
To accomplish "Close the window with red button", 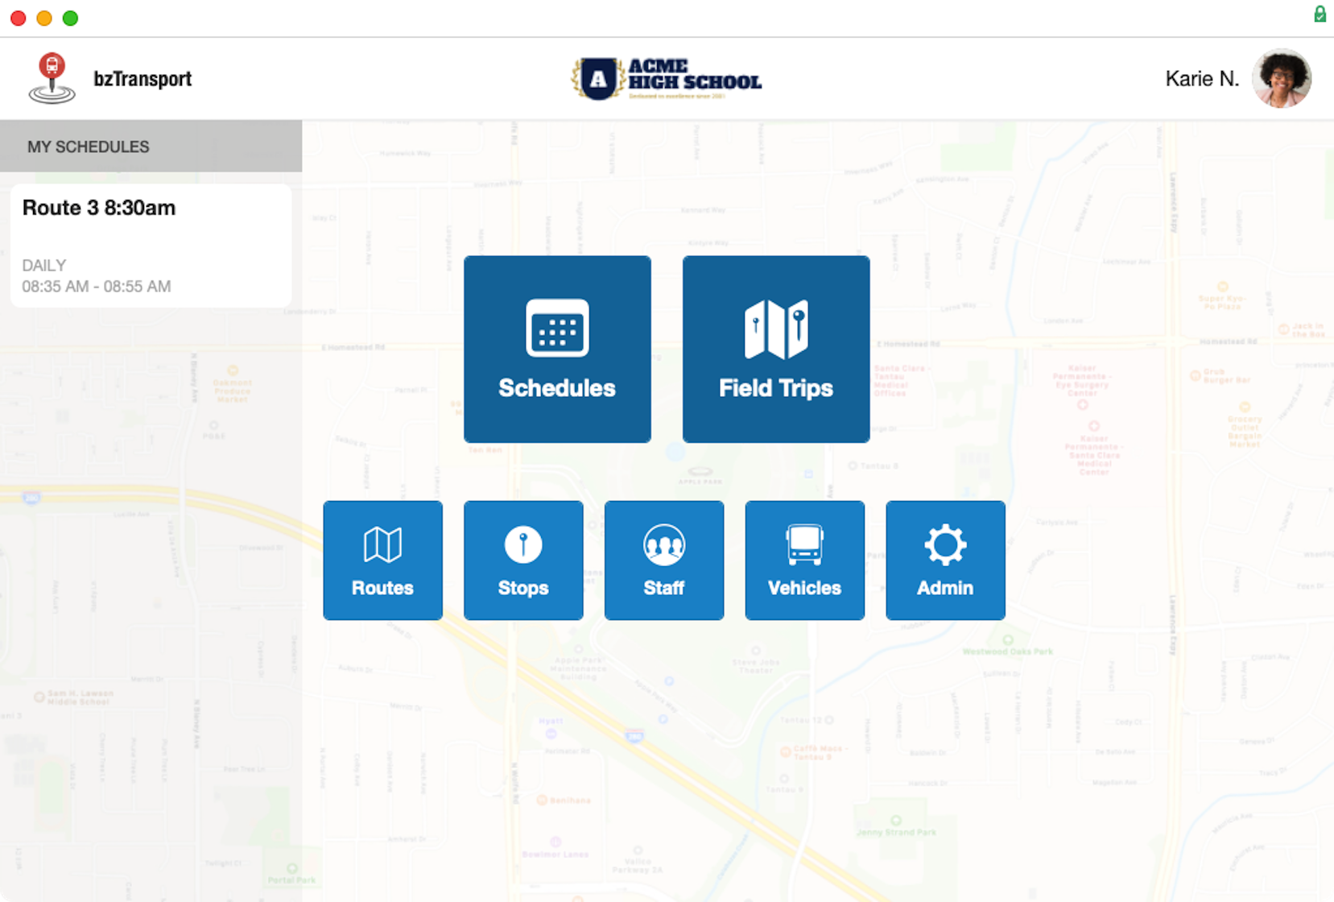I will pos(19,18).
